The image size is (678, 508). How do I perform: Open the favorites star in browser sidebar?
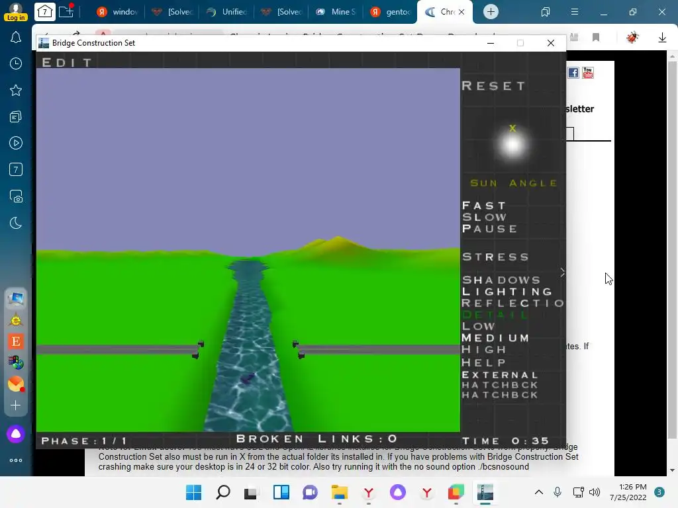(x=16, y=90)
